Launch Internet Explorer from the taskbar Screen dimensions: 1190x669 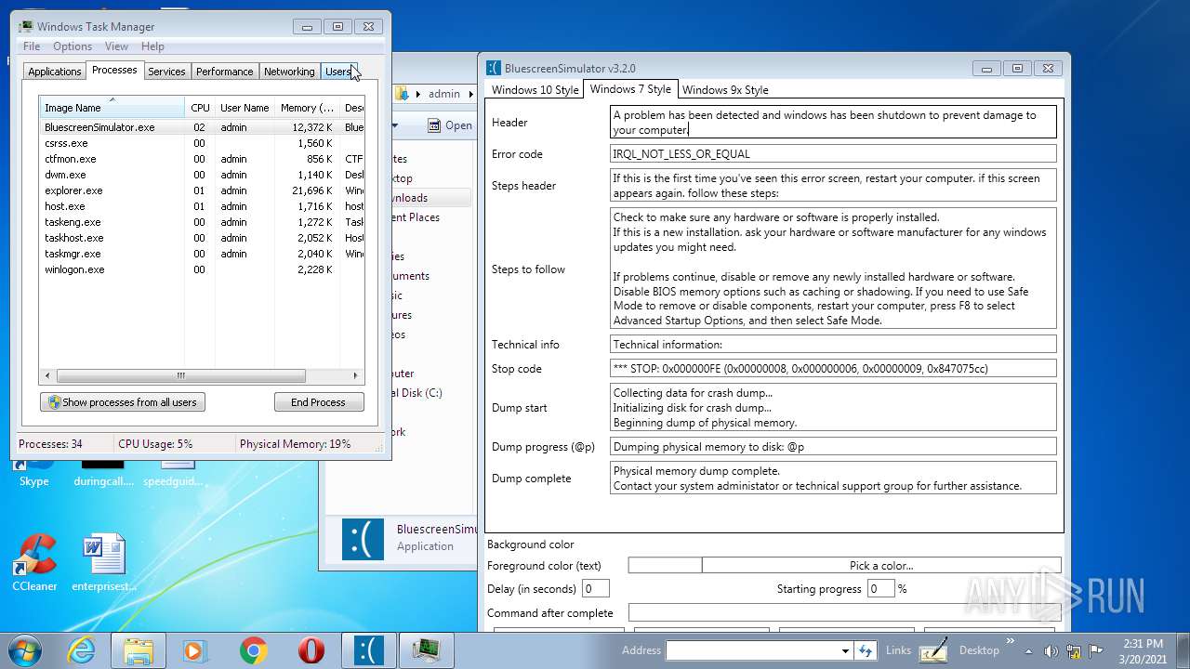[x=81, y=650]
